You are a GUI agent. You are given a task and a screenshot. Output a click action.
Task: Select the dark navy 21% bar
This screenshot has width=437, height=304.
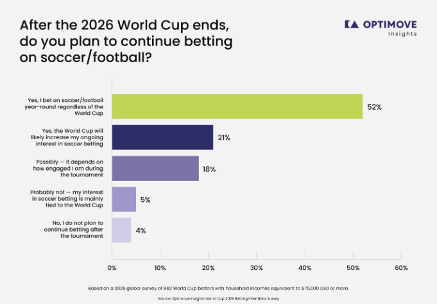(x=162, y=137)
